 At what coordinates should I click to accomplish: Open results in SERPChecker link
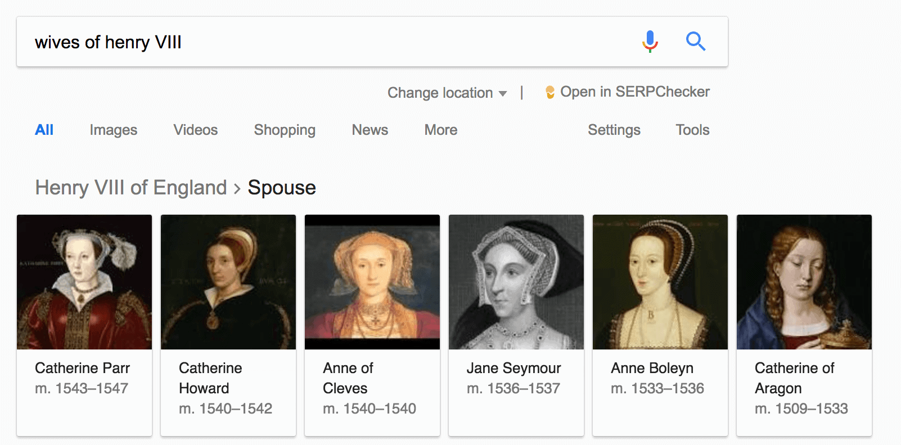pos(635,92)
